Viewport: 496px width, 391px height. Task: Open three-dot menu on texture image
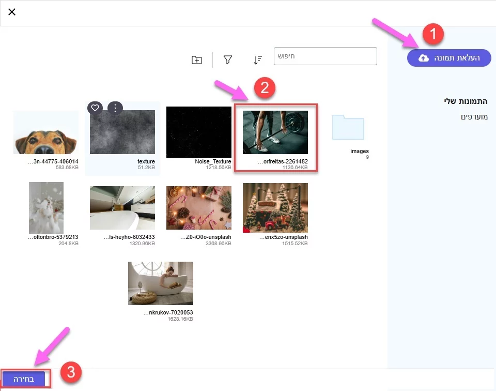point(115,108)
